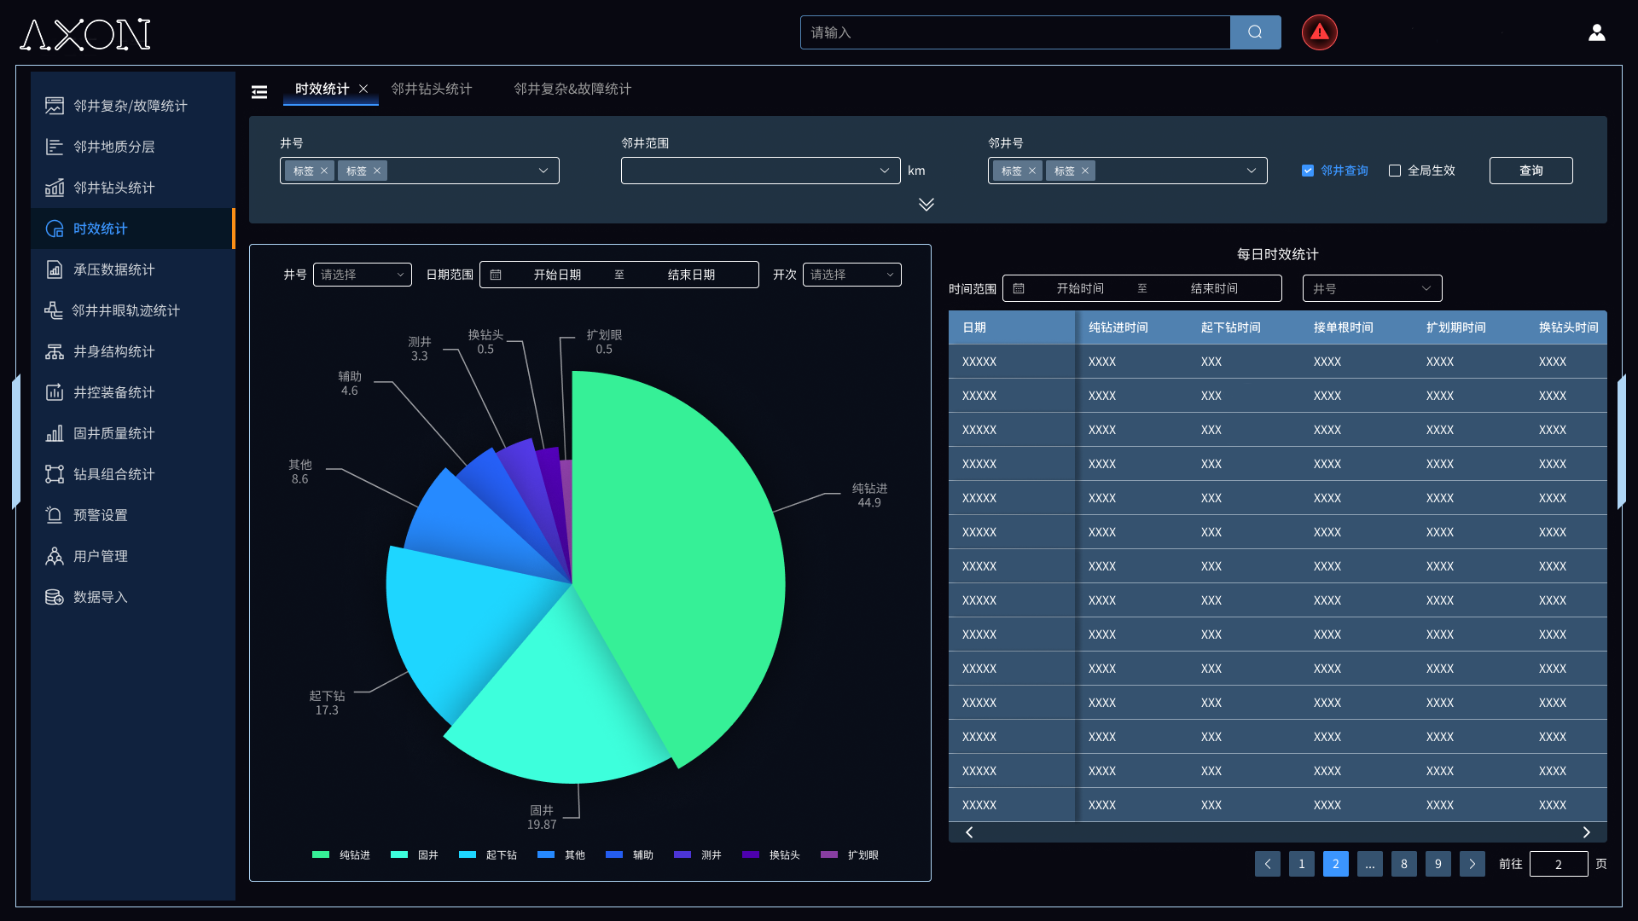Click the search magnifier button

(x=1255, y=32)
